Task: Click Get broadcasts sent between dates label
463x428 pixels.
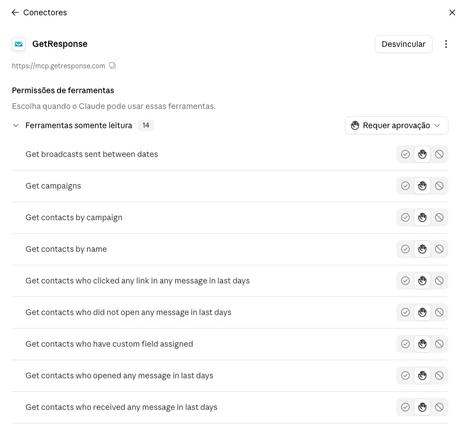Action: coord(91,154)
